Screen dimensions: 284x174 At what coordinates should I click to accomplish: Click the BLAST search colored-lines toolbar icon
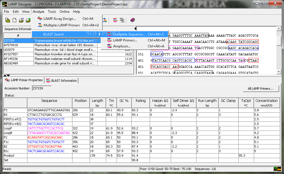(115, 20)
